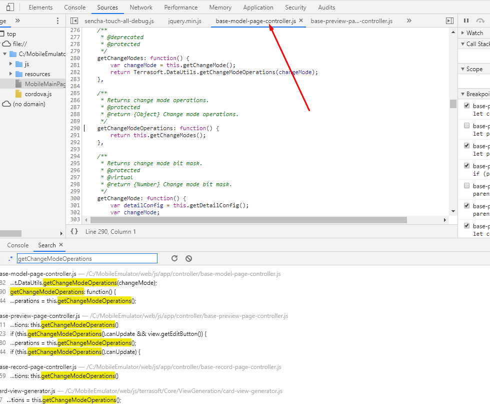The width and height of the screenshot is (490, 404).
Task: Expand the resources folder arrow
Action: (x=10, y=74)
